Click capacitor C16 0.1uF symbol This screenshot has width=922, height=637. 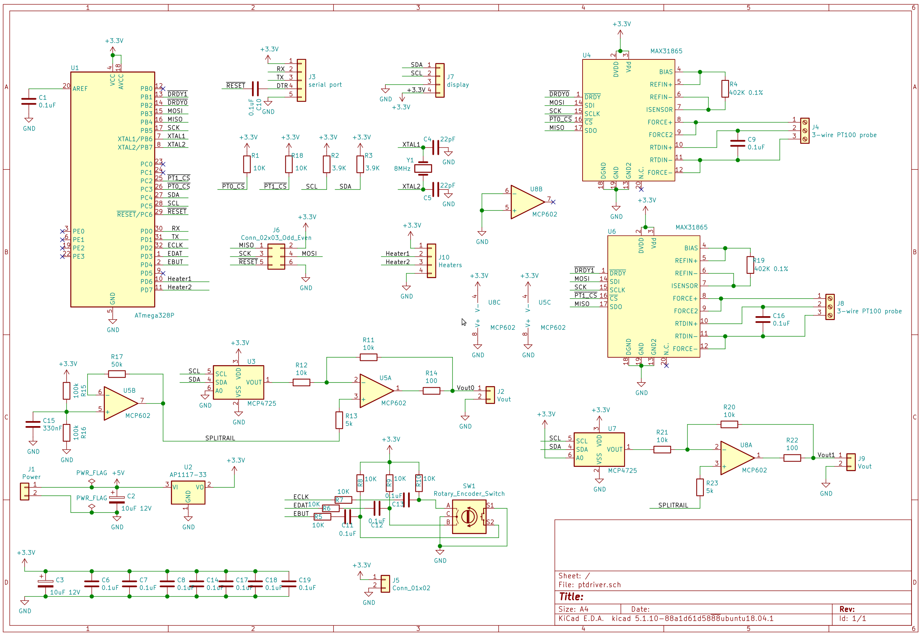tap(763, 319)
